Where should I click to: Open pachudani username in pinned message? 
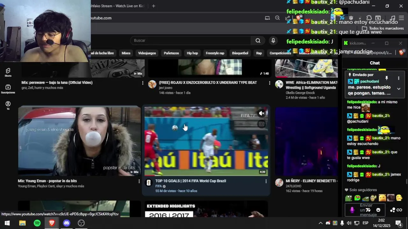click(x=369, y=81)
